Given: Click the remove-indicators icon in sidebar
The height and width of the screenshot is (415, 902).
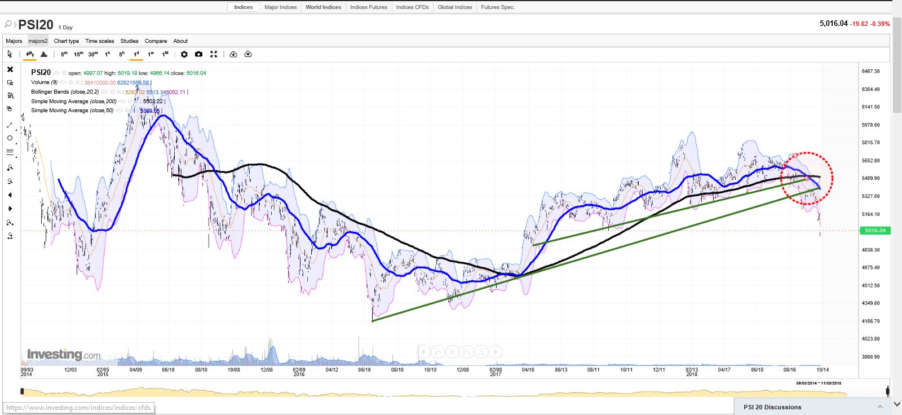Looking at the screenshot, I should 10,95.
